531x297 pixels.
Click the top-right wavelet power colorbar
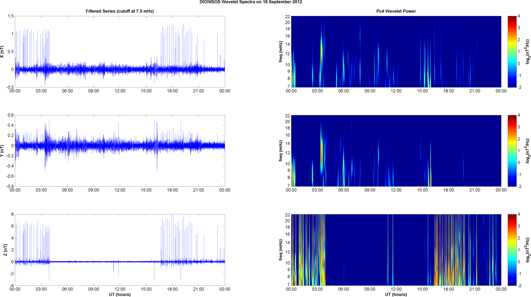(512, 51)
